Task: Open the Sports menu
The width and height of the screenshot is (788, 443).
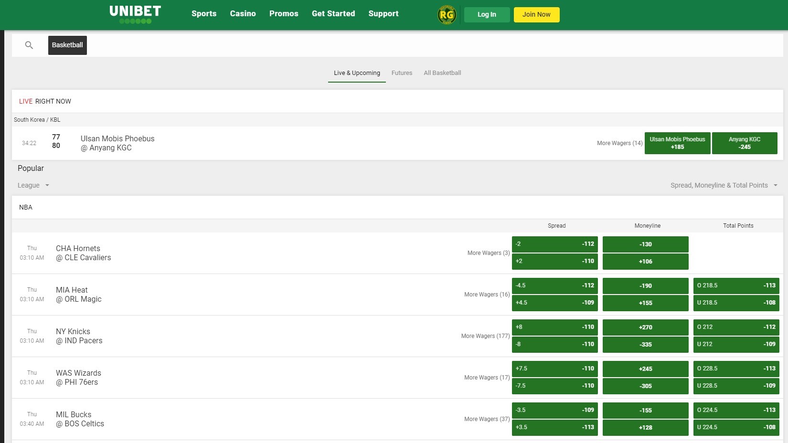Action: point(204,13)
